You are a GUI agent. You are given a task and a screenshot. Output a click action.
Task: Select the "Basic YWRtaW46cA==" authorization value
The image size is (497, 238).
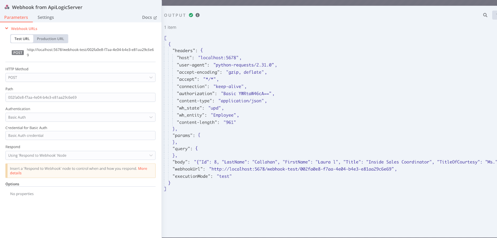246,94
